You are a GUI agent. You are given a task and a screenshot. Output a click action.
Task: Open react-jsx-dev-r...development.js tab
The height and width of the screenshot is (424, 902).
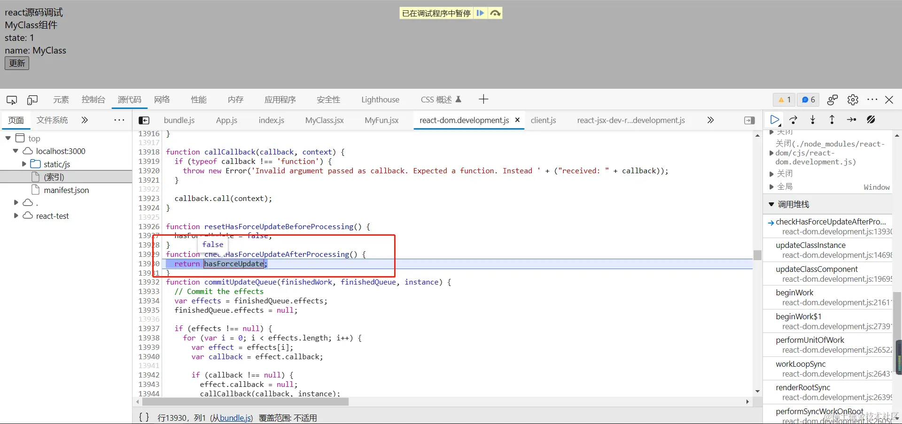pyautogui.click(x=631, y=120)
